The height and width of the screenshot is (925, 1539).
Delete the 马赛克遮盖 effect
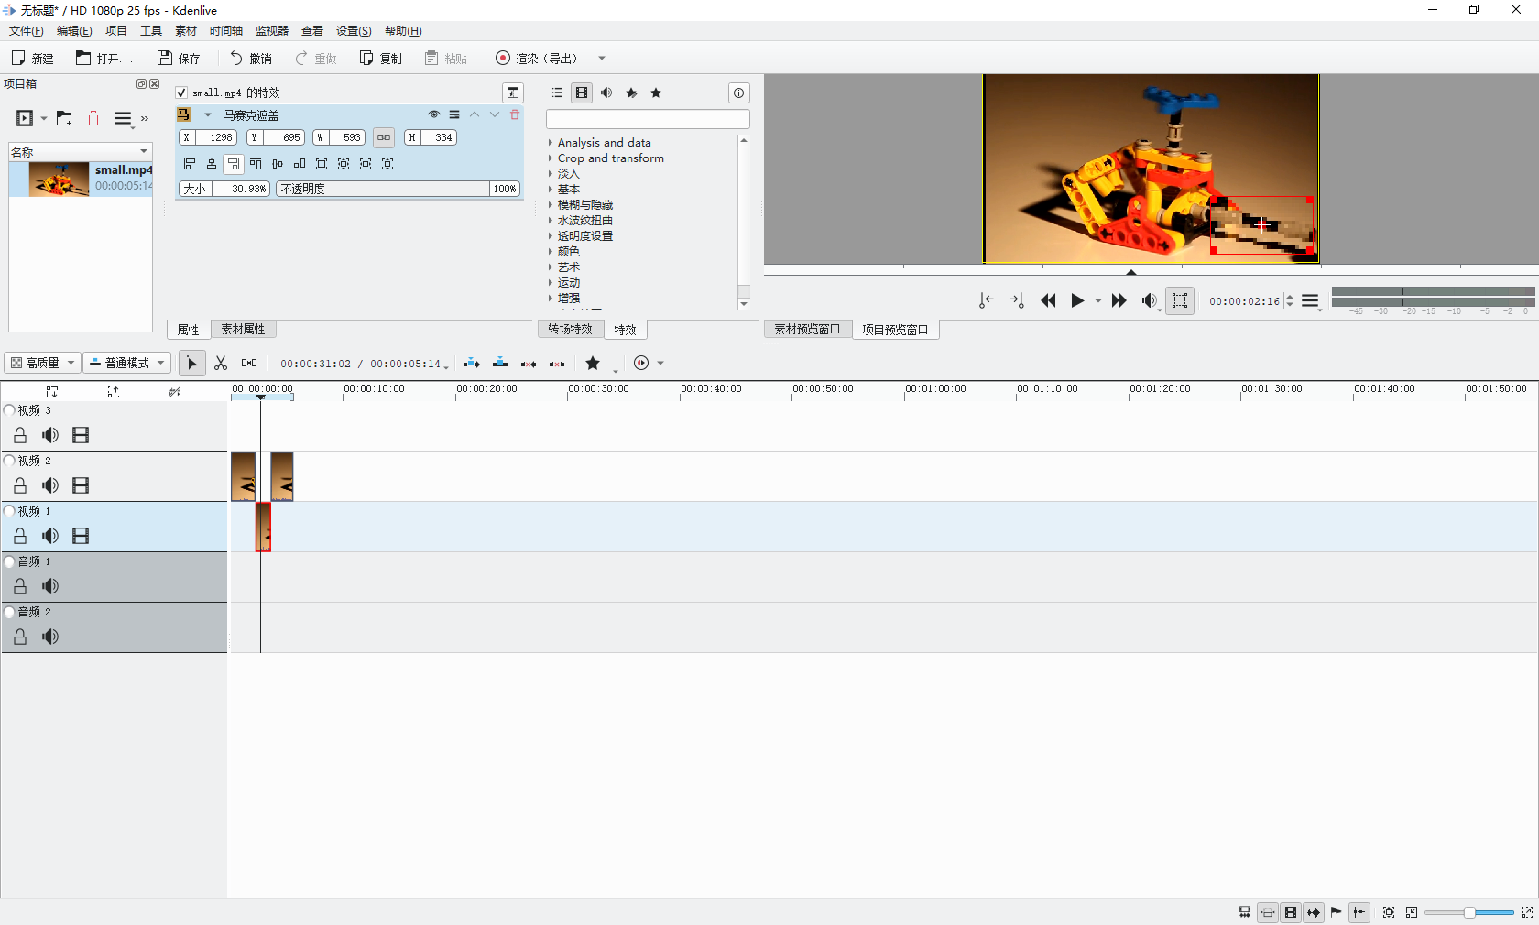[x=515, y=114]
